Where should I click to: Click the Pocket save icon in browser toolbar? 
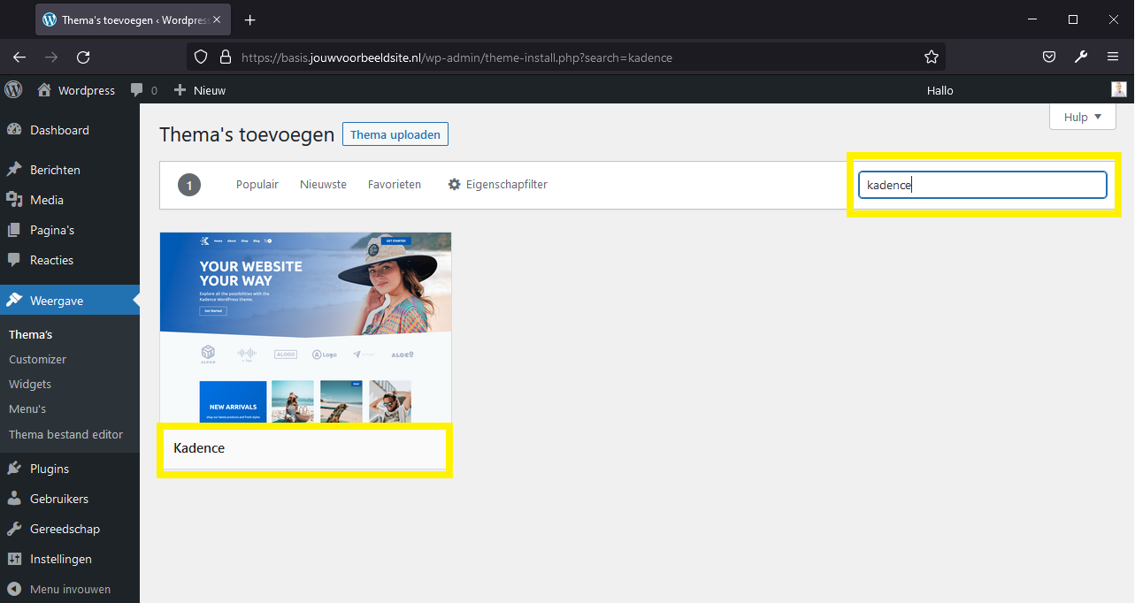[1048, 57]
